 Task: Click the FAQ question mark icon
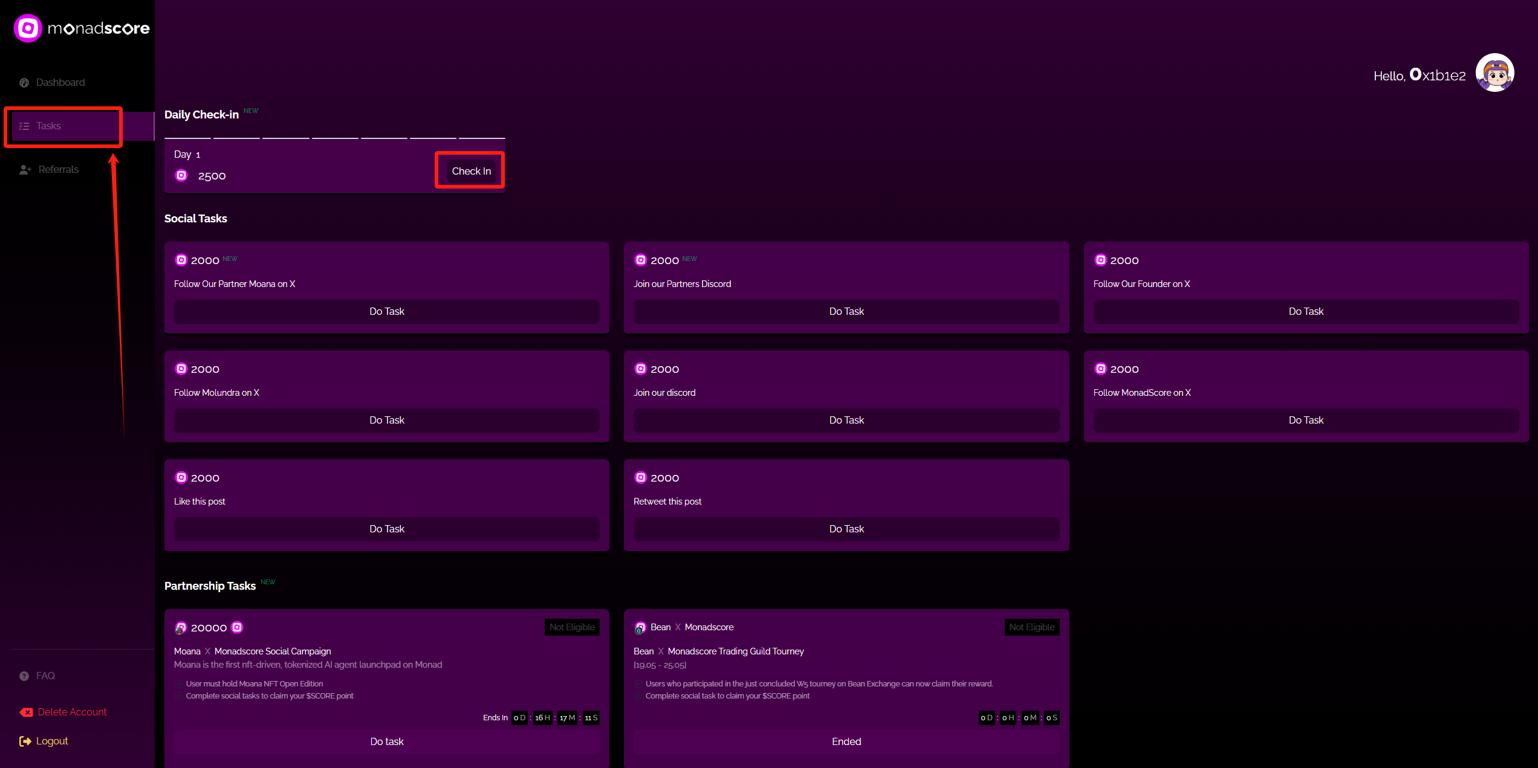pyautogui.click(x=24, y=676)
